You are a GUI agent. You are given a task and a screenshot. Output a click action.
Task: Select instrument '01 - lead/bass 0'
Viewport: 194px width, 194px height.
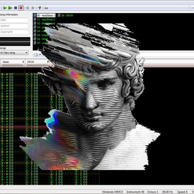click(x=46, y=19)
